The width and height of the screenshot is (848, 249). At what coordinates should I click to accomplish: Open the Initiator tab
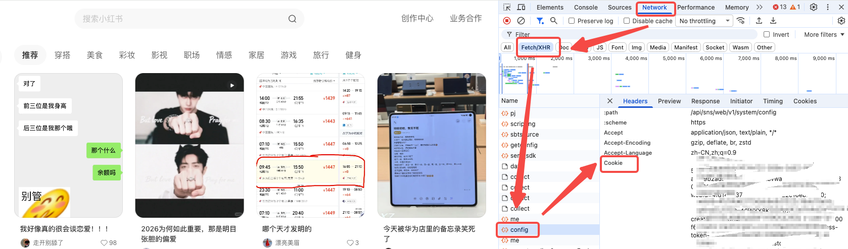741,101
